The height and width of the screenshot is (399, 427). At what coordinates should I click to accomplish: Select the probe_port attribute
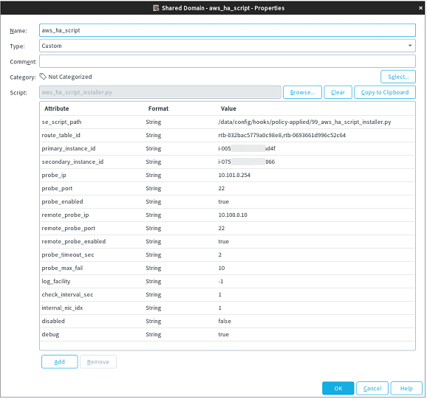228,189
